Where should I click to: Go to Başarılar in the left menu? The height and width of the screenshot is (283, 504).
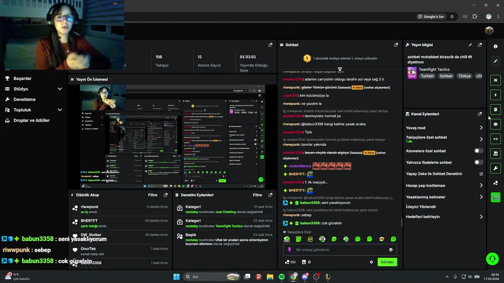click(22, 78)
